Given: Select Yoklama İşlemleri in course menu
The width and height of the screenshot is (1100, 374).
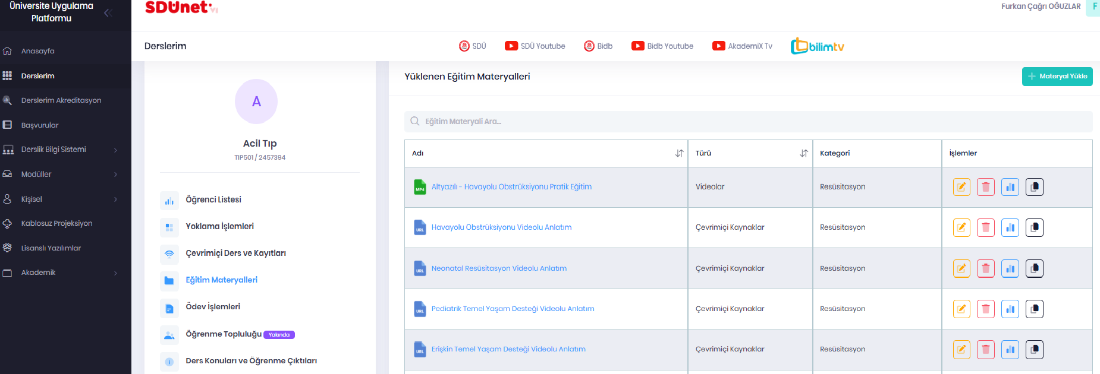Looking at the screenshot, I should click(x=219, y=227).
